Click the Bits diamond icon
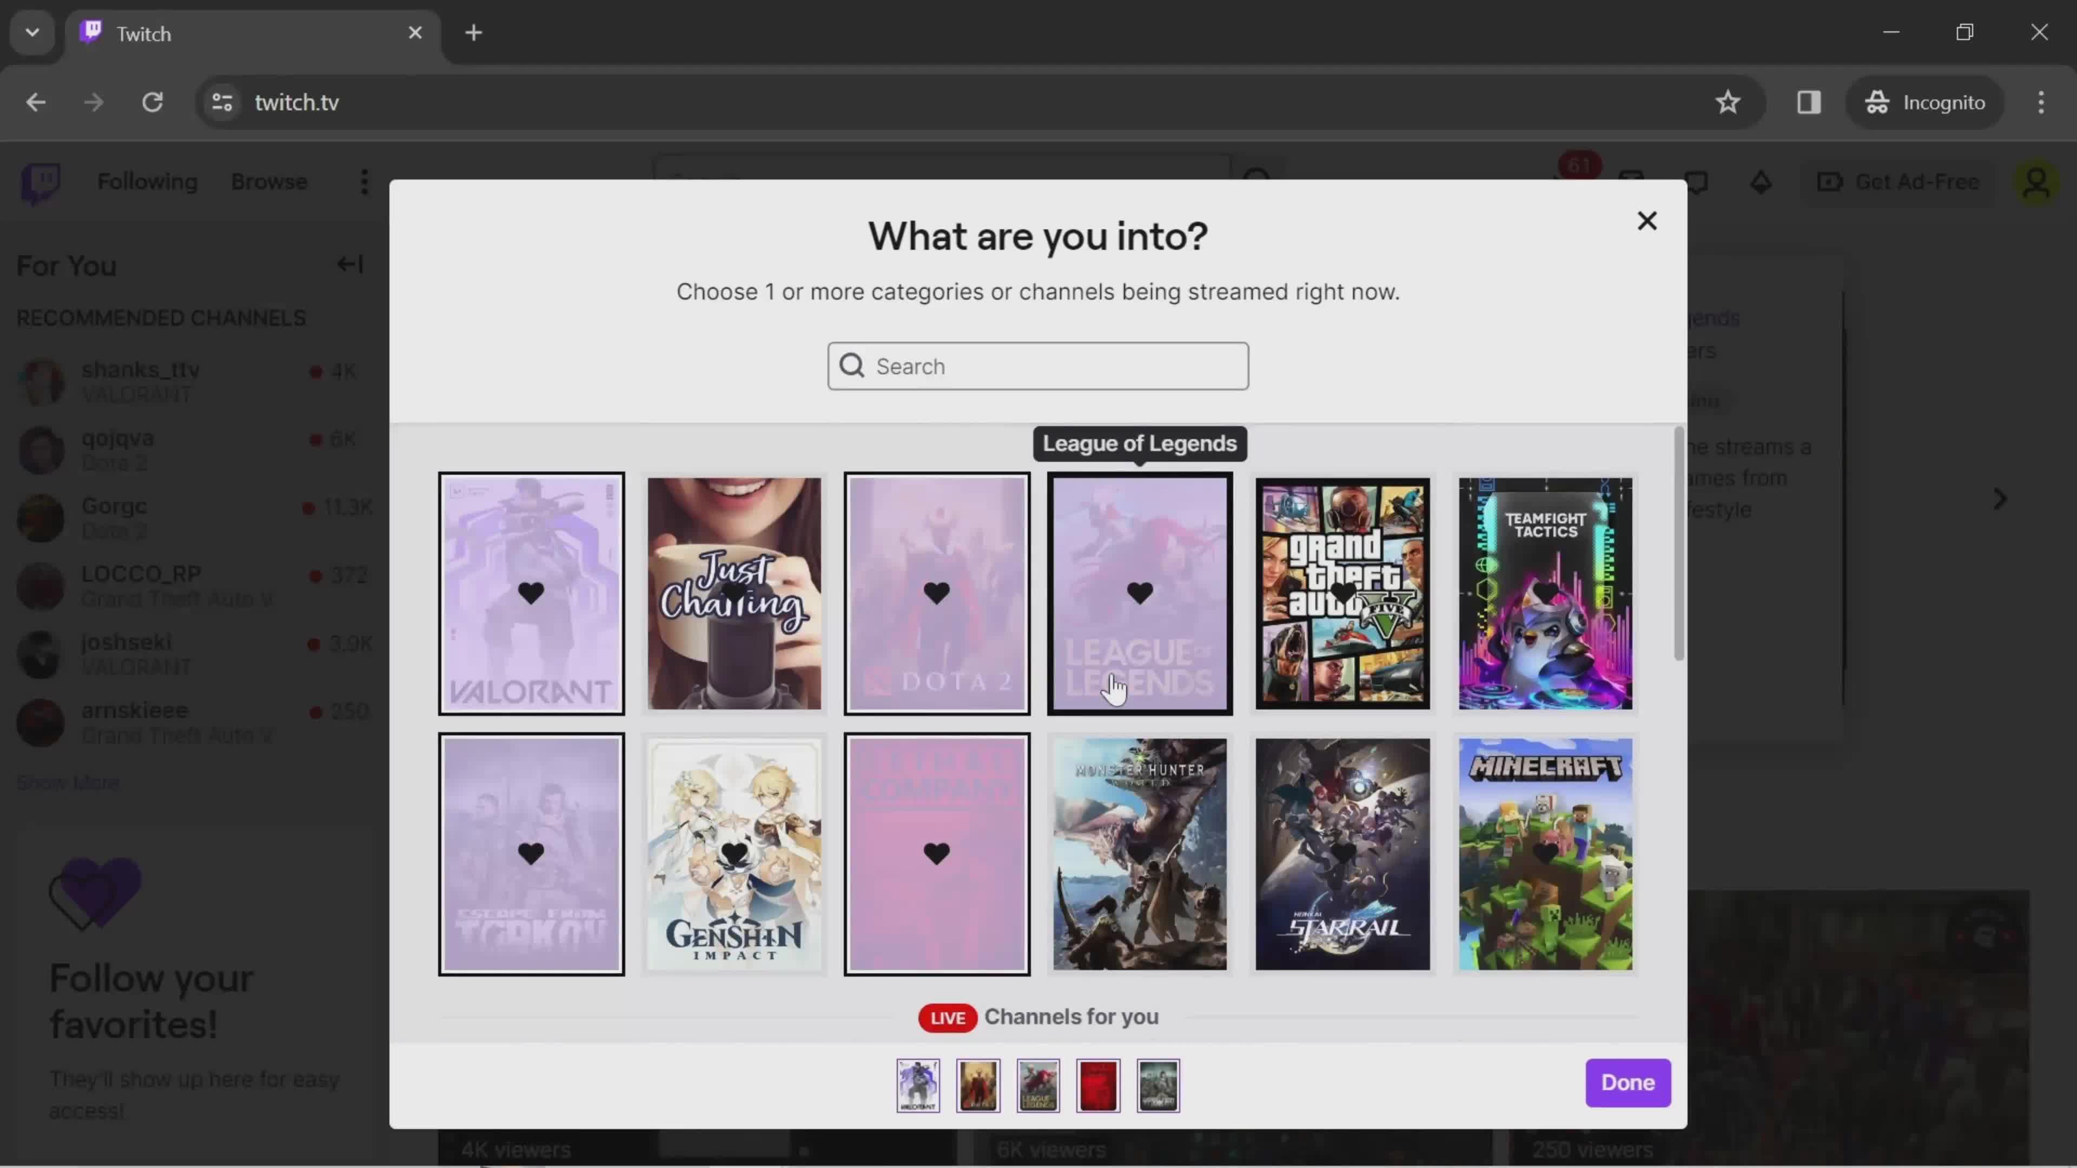 1761,182
